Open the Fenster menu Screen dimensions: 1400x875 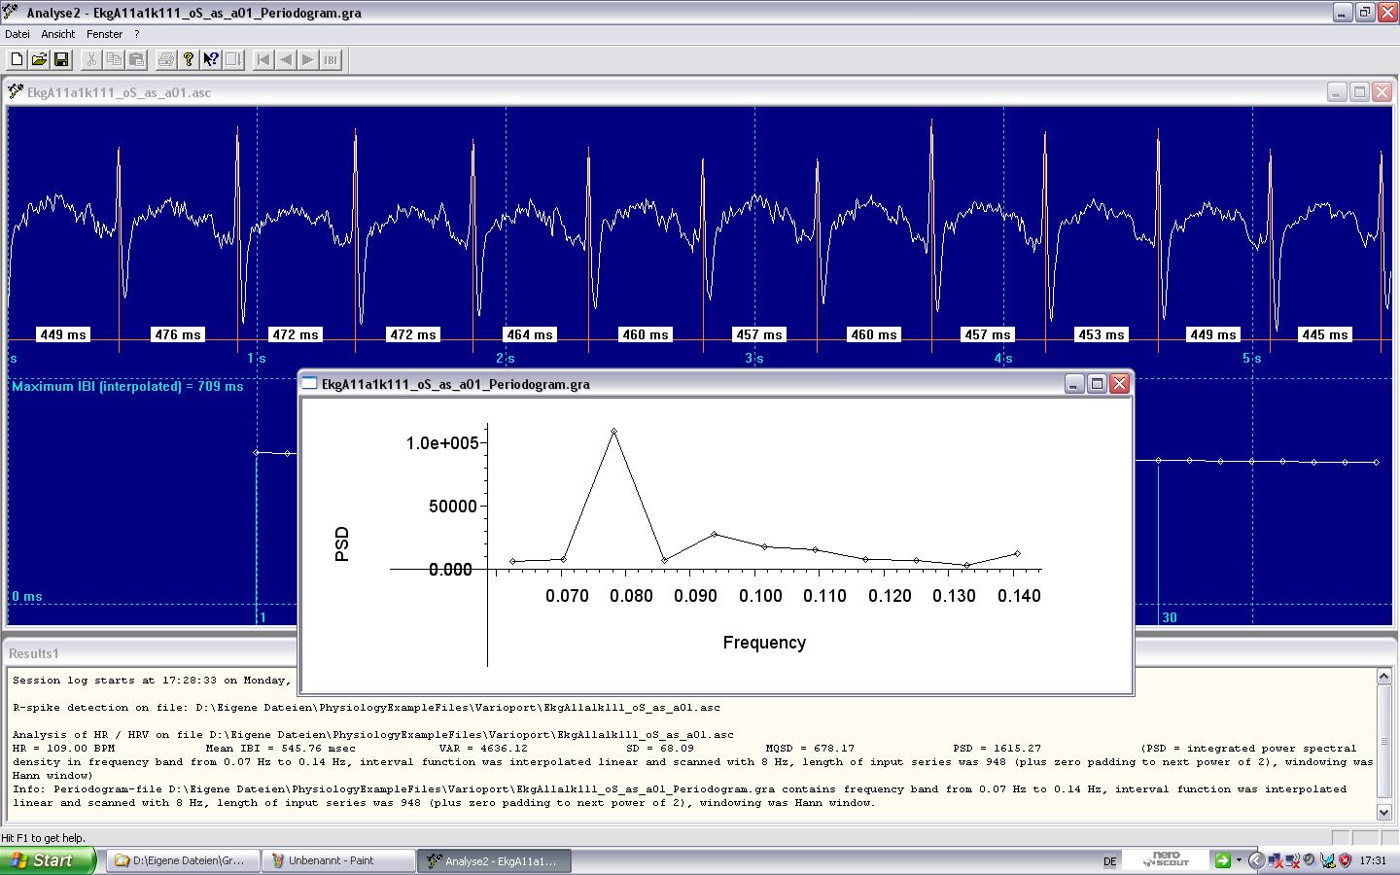[103, 33]
